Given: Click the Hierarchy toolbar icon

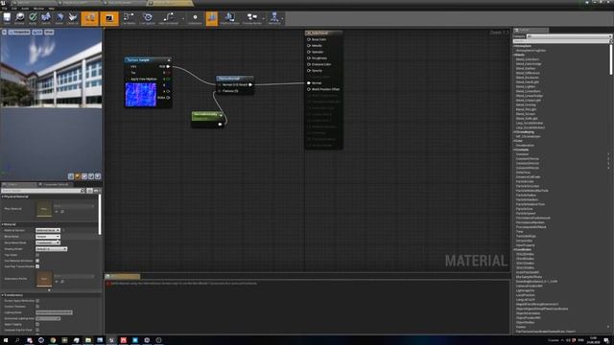Looking at the screenshot, I should point(274,18).
